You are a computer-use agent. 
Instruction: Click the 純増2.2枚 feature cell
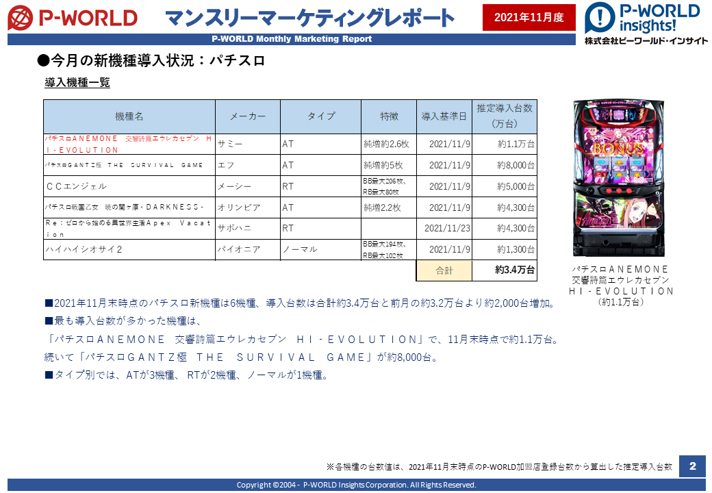tap(389, 207)
